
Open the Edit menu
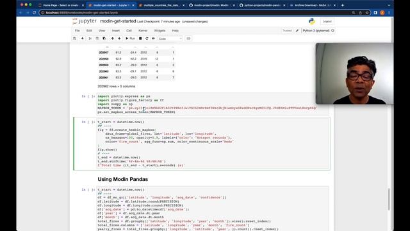(89, 31)
